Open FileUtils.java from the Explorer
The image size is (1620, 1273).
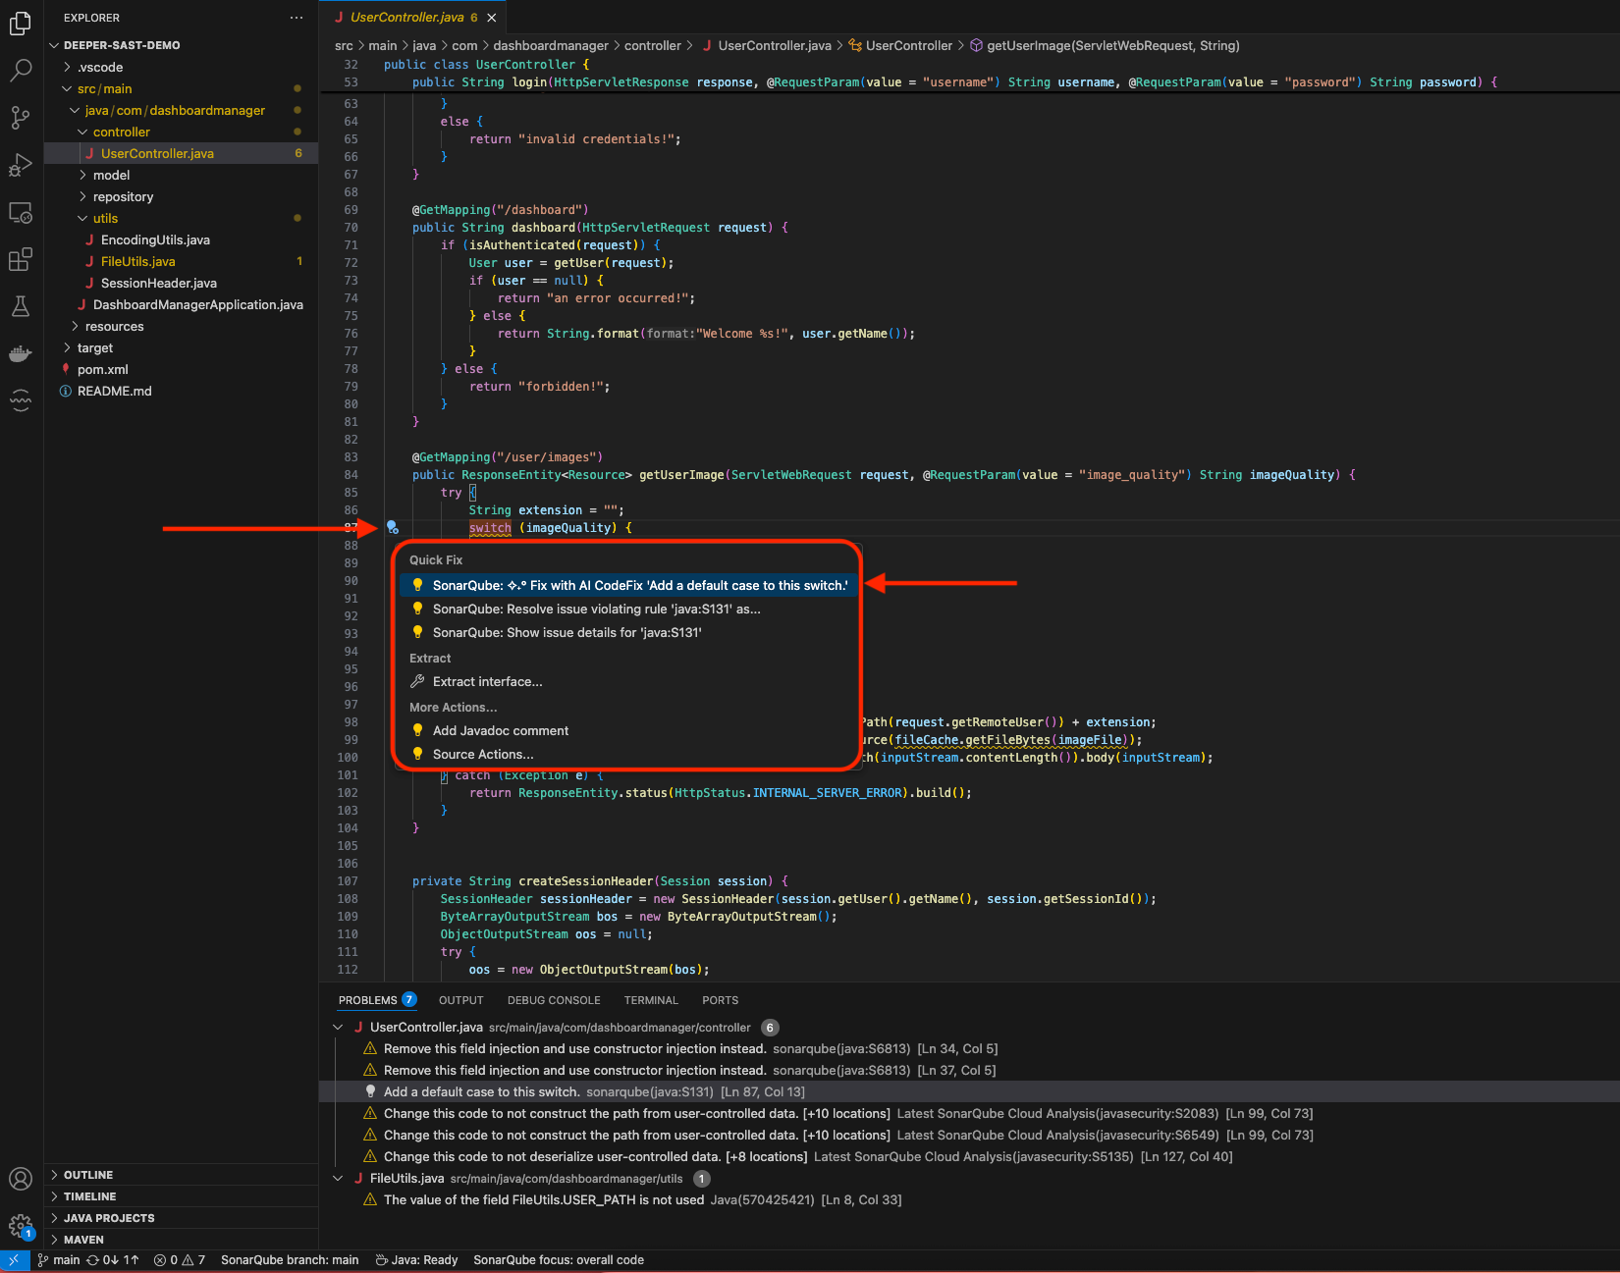pos(136,261)
